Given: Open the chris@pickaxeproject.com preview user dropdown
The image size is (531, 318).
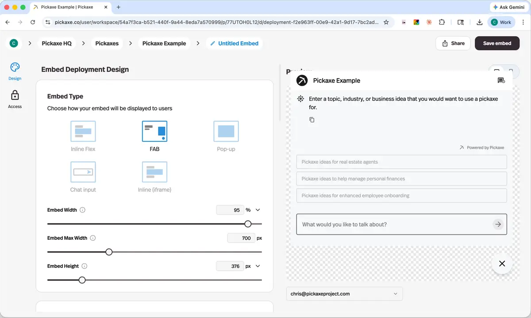Looking at the screenshot, I should click(x=344, y=294).
